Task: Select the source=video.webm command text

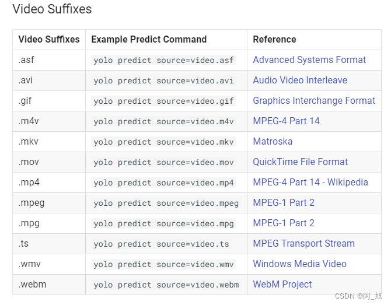Action: 166,285
